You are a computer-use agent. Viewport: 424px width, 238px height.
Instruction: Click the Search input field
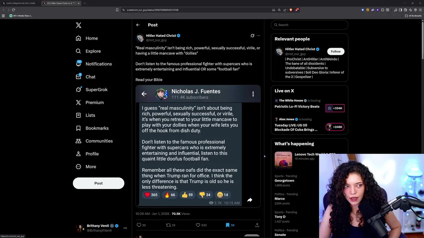click(309, 25)
